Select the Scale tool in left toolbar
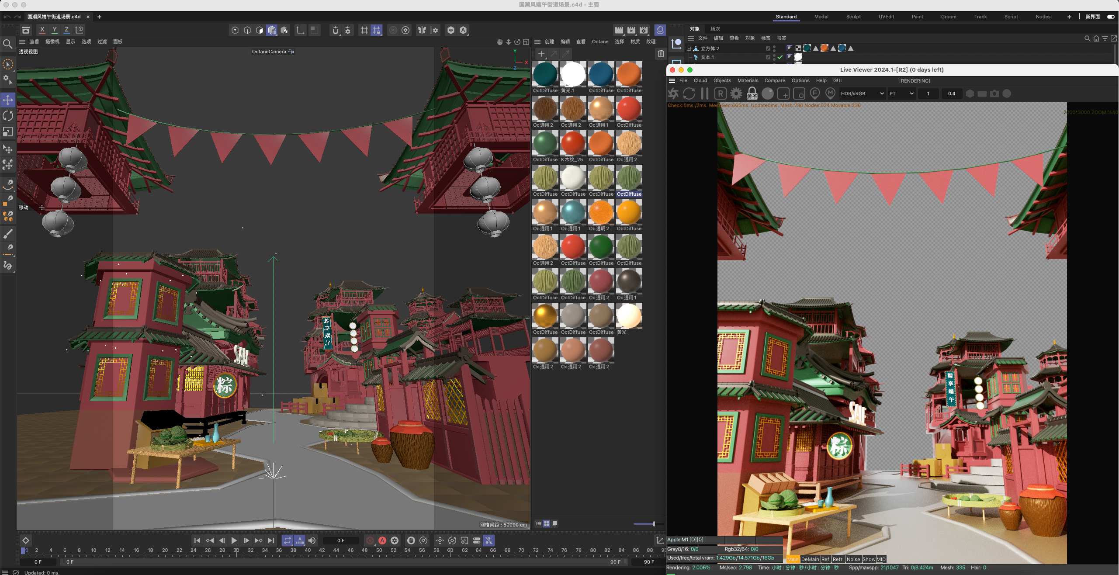 (8, 132)
